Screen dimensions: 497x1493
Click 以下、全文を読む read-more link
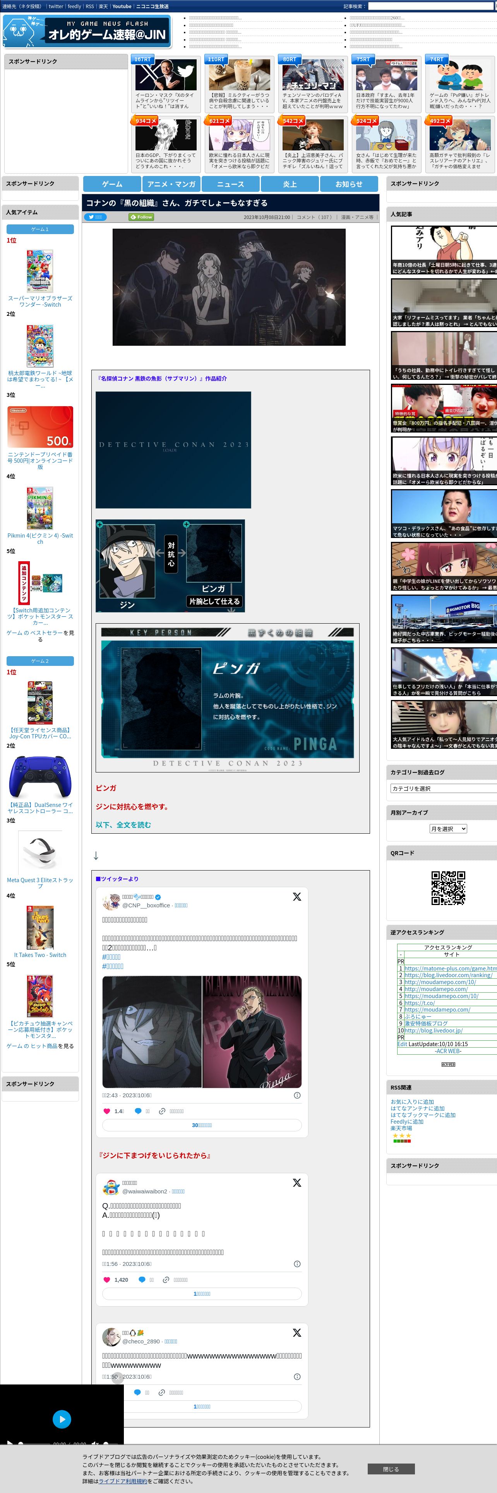[x=123, y=825]
